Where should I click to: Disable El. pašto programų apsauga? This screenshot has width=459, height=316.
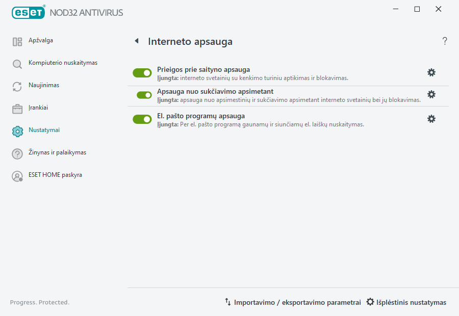[142, 118]
